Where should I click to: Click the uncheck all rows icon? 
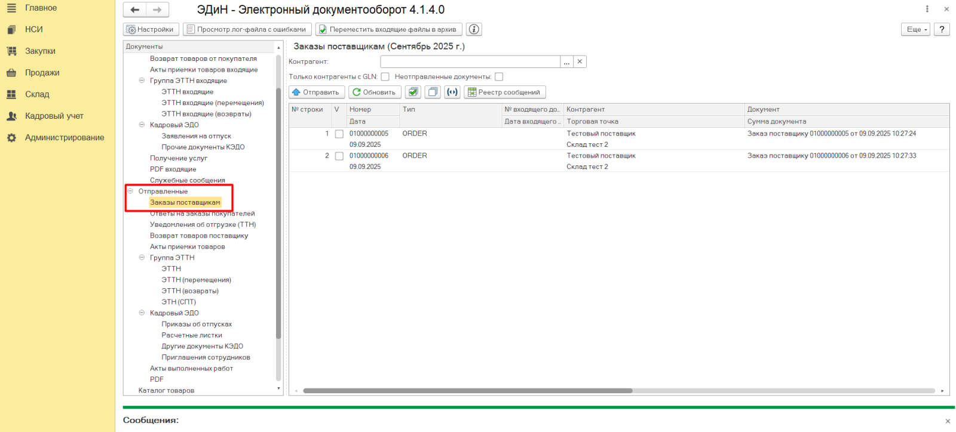[433, 92]
